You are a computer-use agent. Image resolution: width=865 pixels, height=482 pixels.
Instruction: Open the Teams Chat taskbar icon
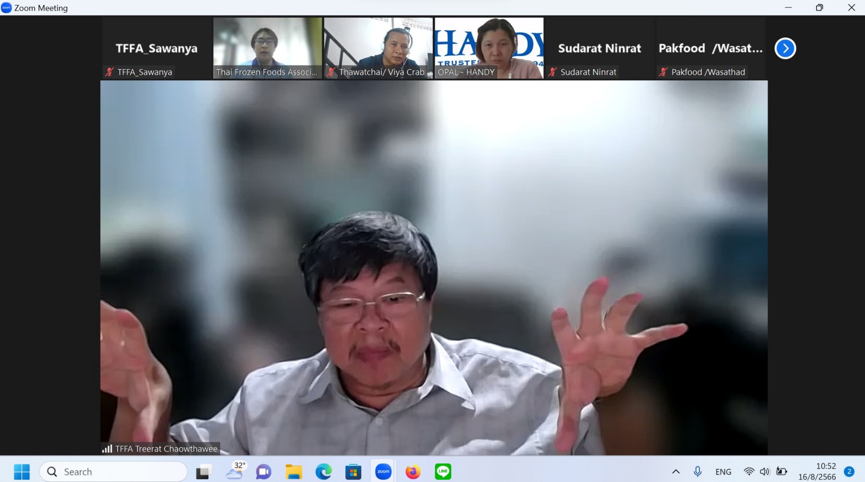(264, 472)
